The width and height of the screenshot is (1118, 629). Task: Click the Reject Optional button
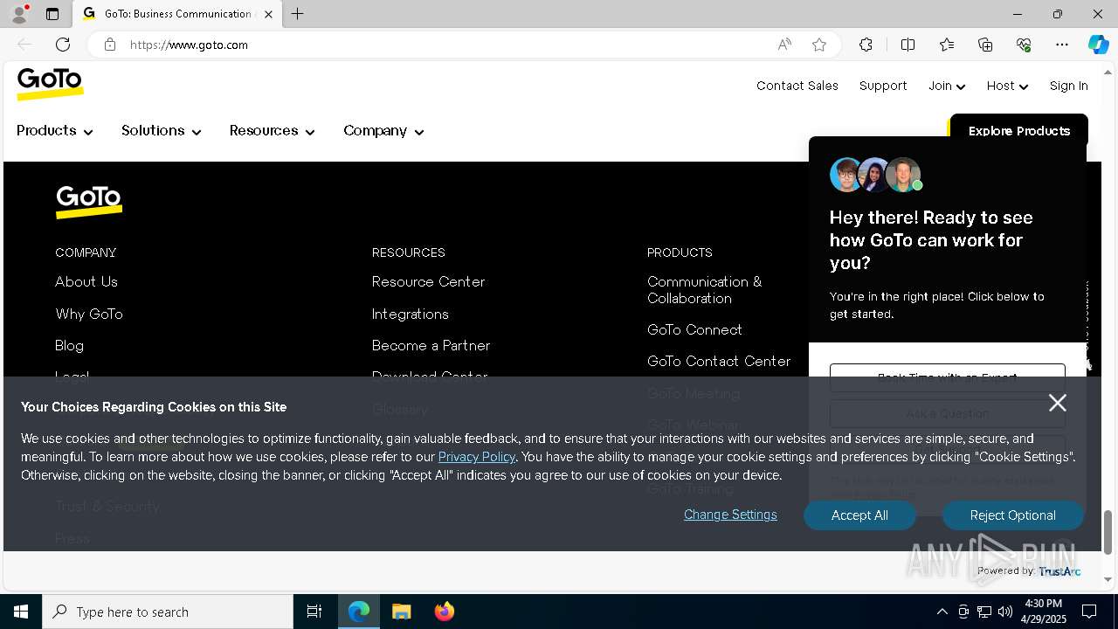coord(1012,515)
